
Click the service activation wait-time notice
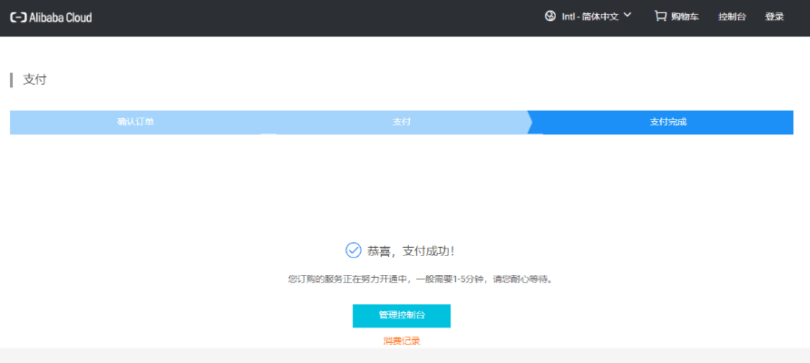[421, 280]
